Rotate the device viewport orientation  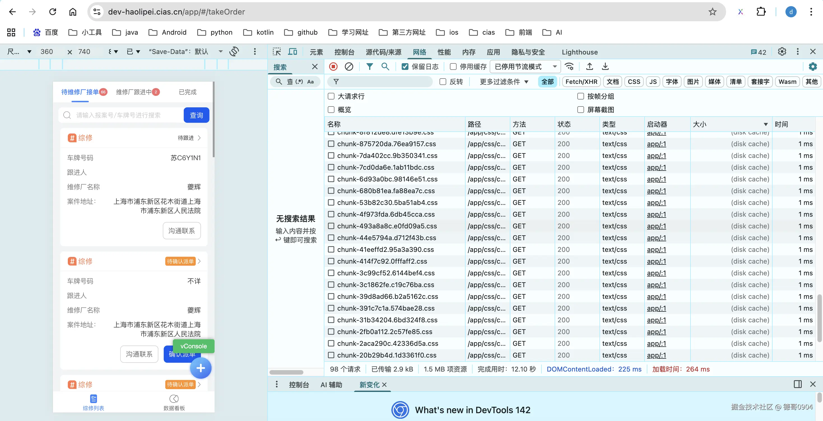(234, 51)
